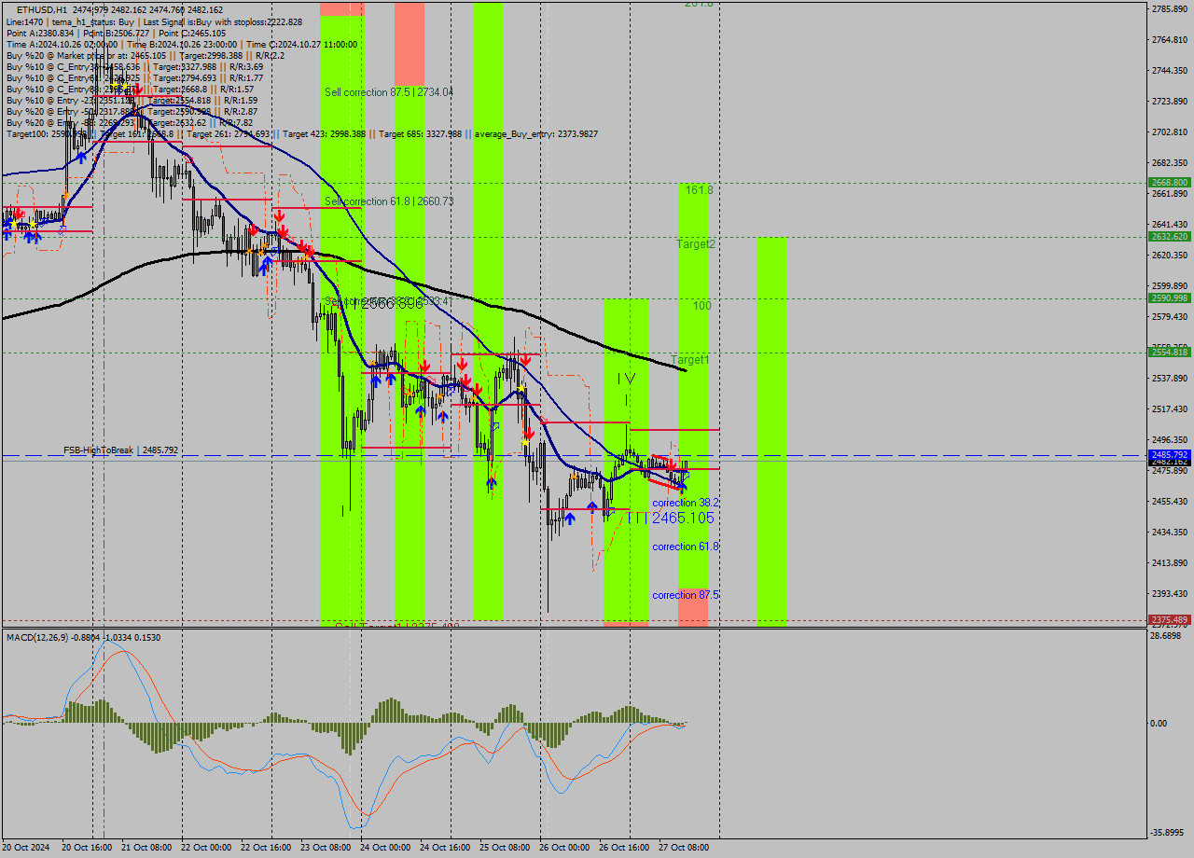Click the green 2554.818 price tag
Screen dimensions: 1194x858
pyautogui.click(x=1170, y=352)
